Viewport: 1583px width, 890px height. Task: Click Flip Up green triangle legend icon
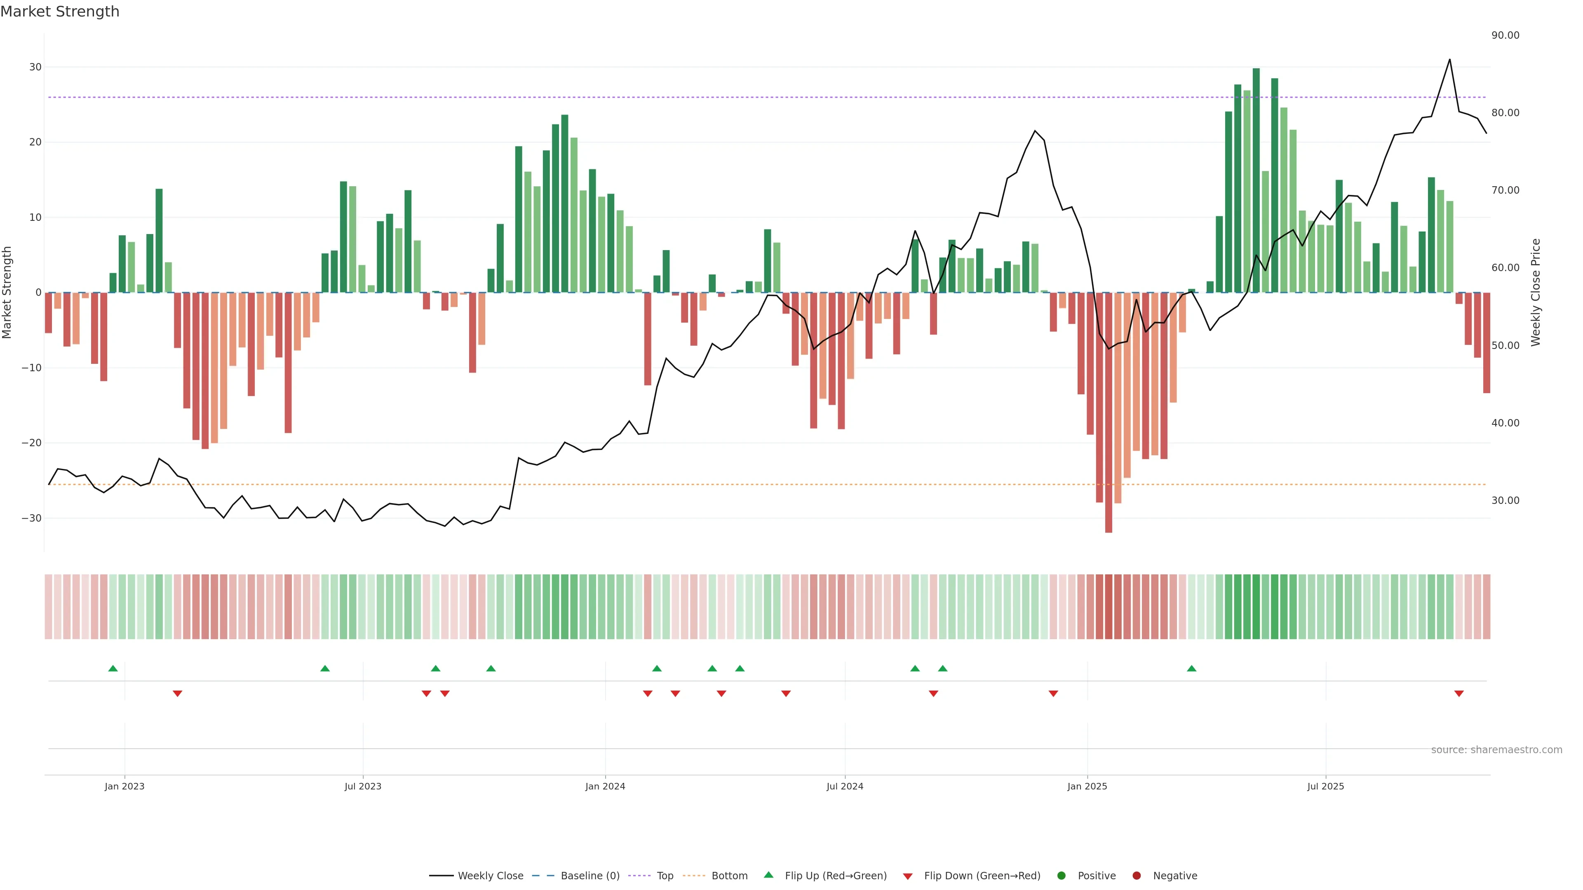tap(768, 875)
